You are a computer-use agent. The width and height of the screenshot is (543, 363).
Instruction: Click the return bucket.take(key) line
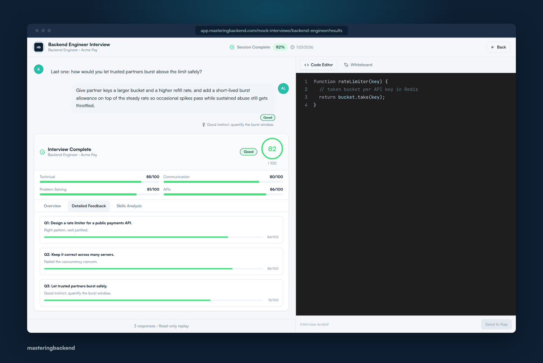352,97
